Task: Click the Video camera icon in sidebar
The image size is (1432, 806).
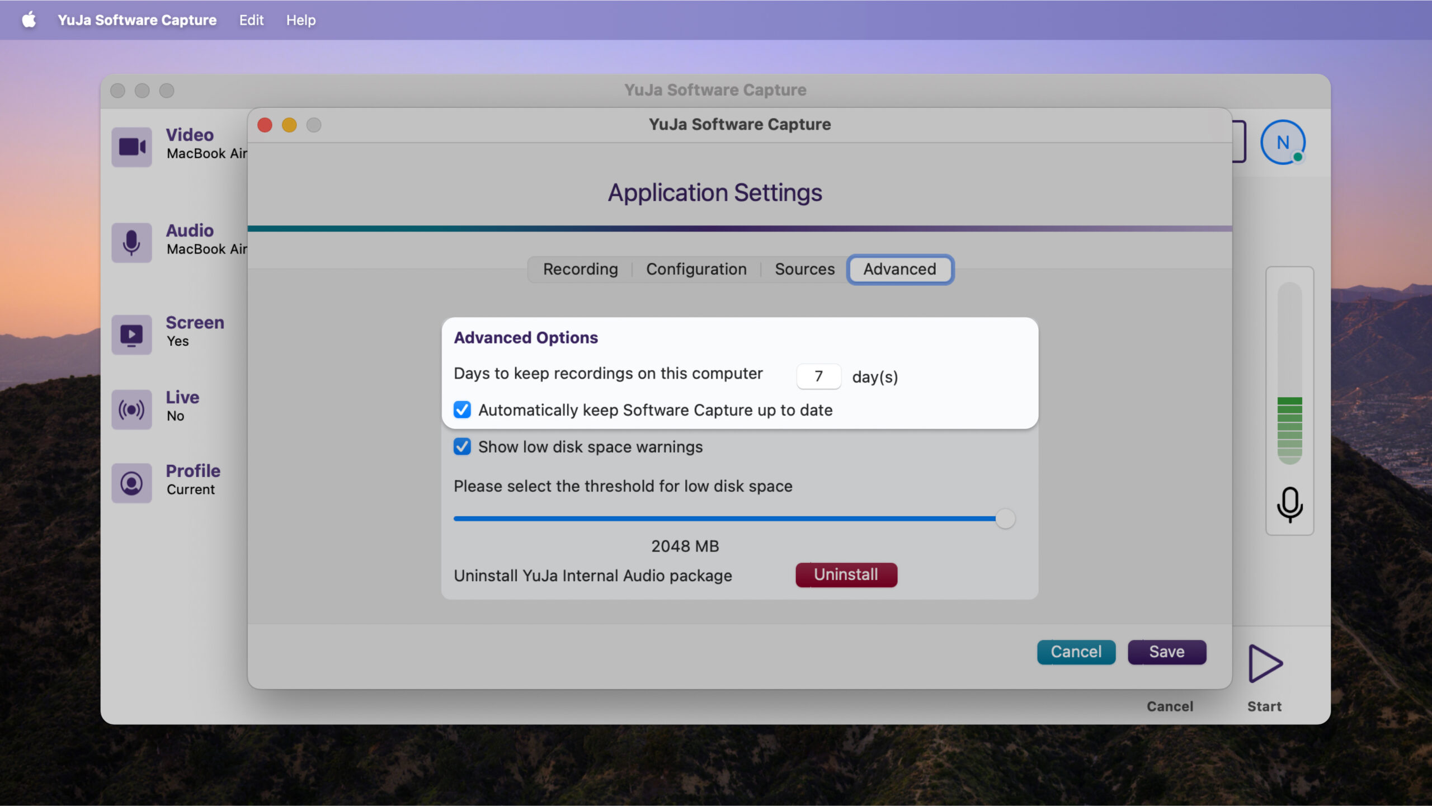Action: tap(131, 147)
